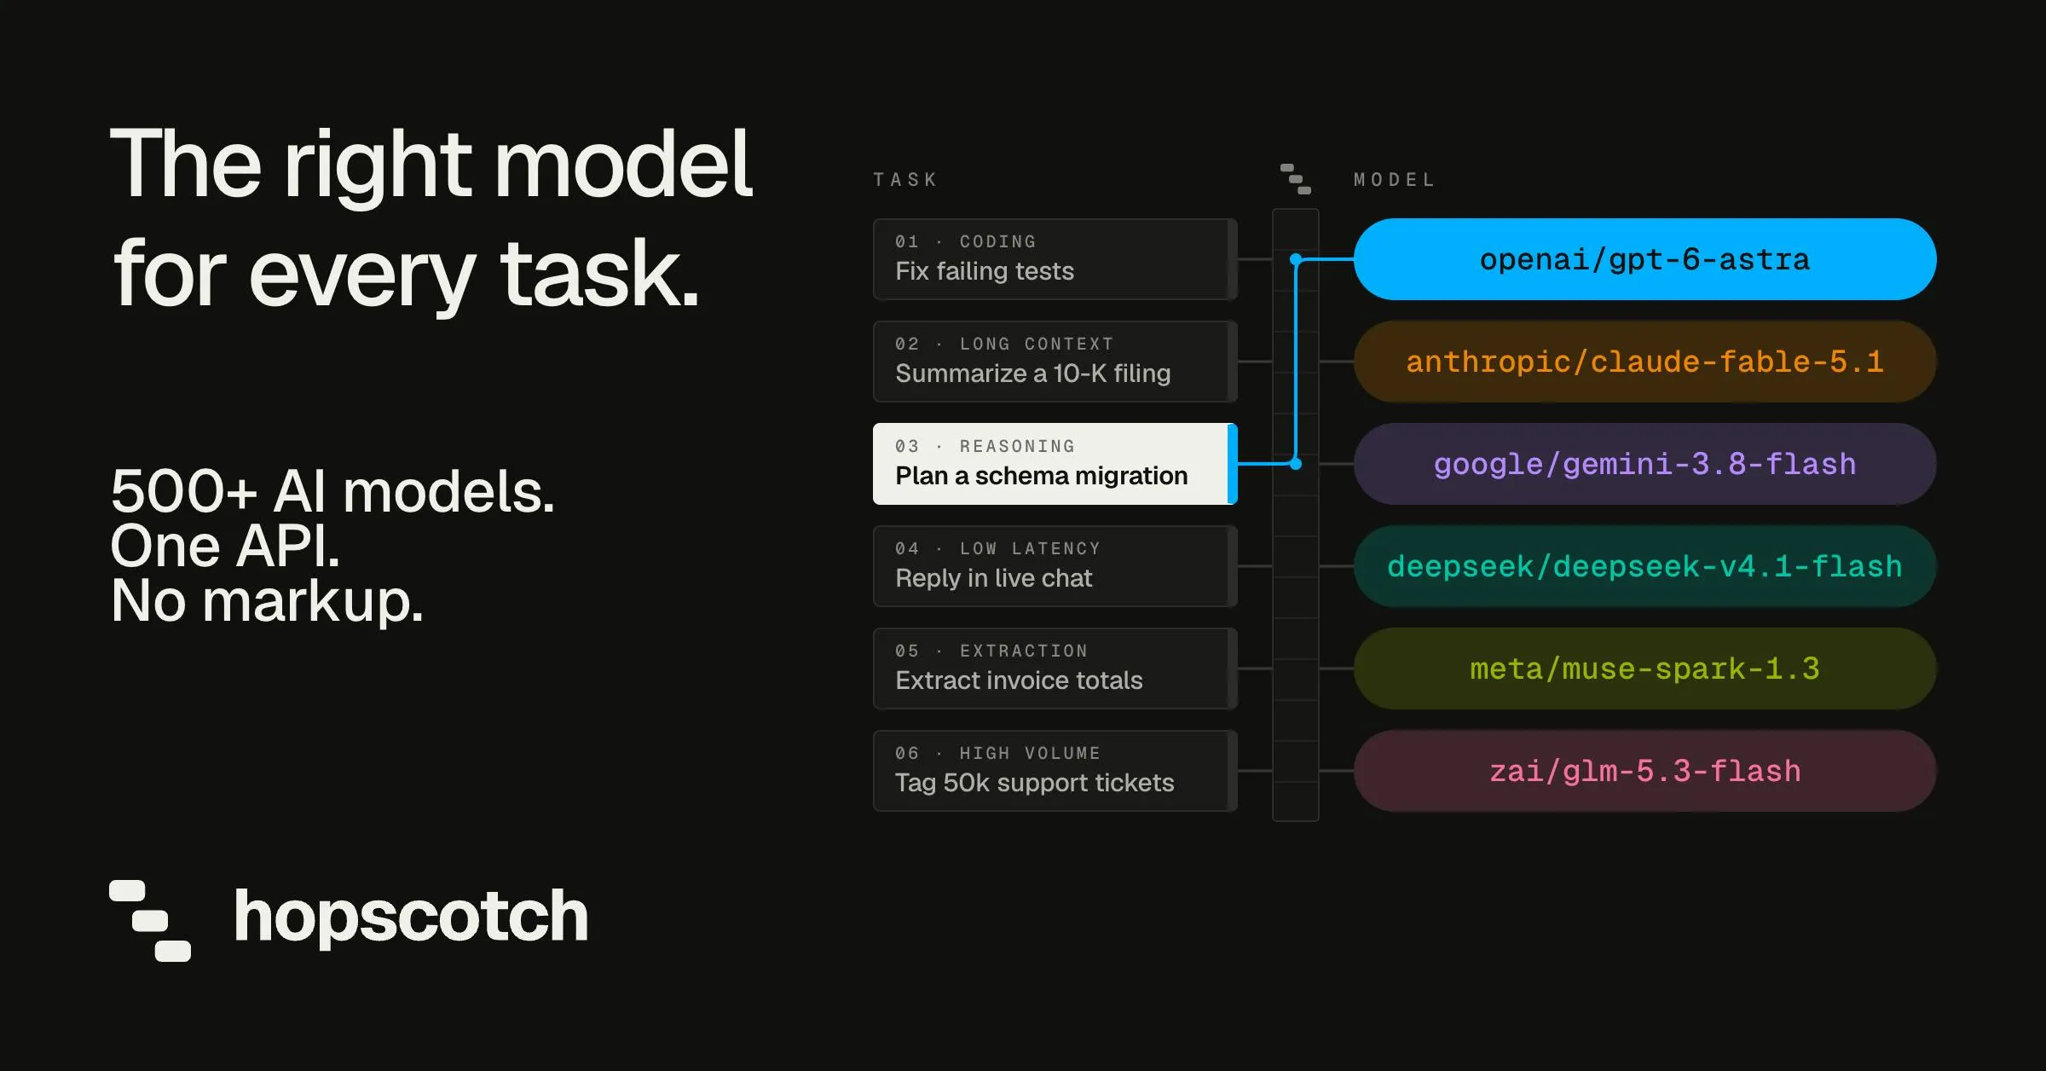2046x1071 pixels.
Task: Select the anthropic/claude-fable-5.1 model pill
Action: pyautogui.click(x=1645, y=362)
